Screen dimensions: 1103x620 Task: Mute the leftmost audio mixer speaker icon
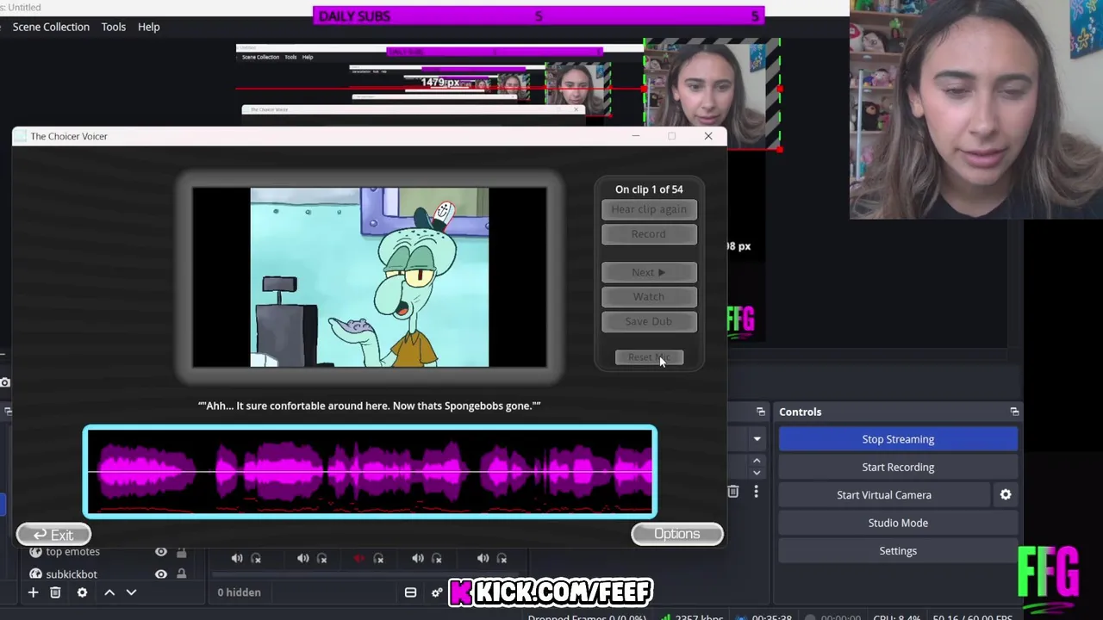[237, 558]
